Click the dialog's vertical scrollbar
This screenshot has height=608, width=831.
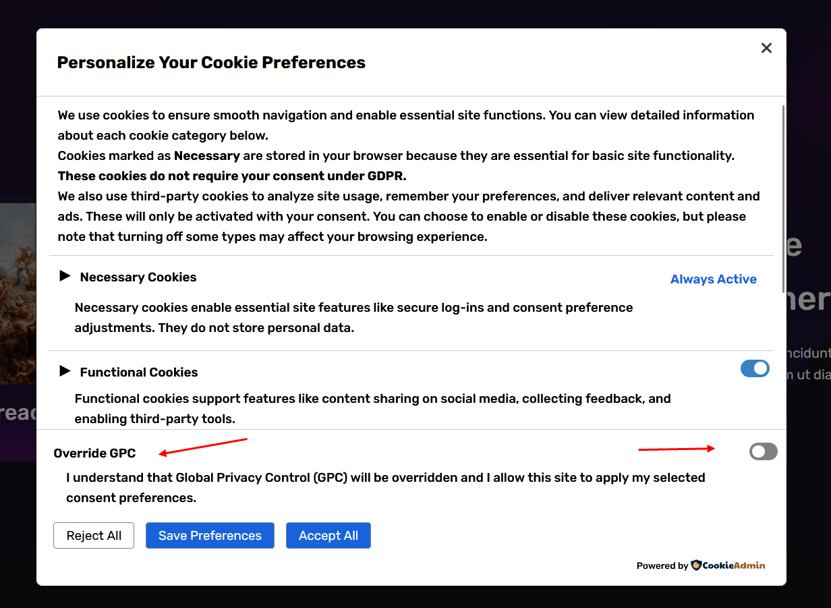point(783,196)
